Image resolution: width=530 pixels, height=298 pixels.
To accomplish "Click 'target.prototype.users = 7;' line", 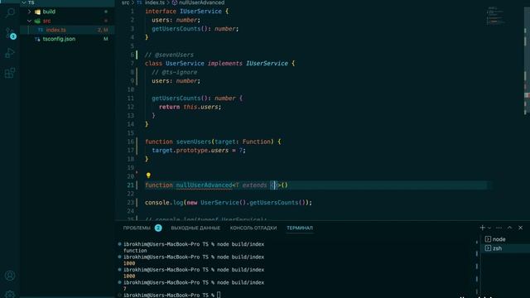I will 199,151.
